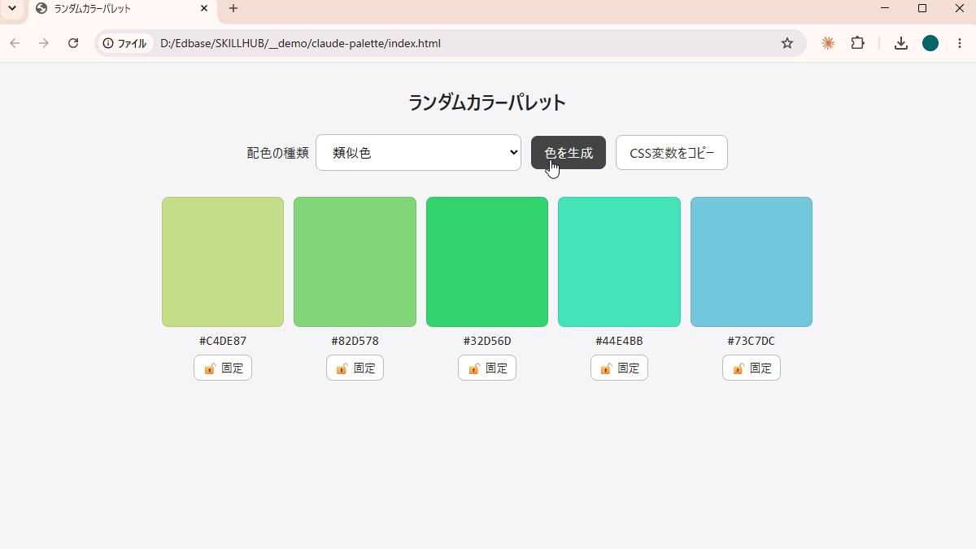Screen dimensions: 976x549
Task: Click the ファイル site info chip
Action: [125, 43]
